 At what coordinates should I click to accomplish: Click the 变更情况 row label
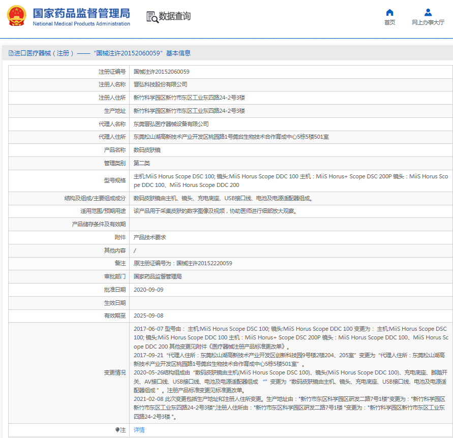[x=114, y=372]
